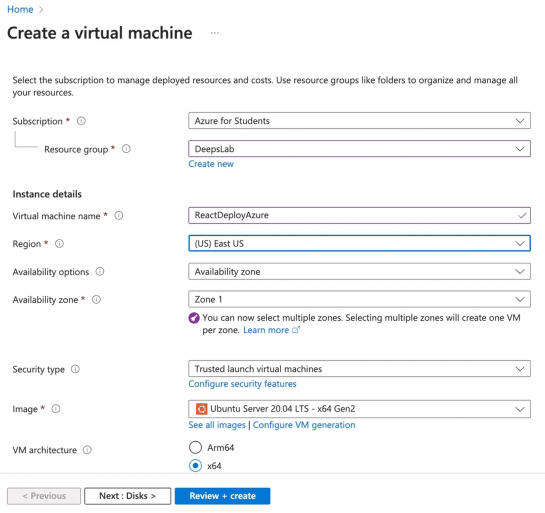
Task: Click the Resource group info icon
Action: pyautogui.click(x=126, y=149)
